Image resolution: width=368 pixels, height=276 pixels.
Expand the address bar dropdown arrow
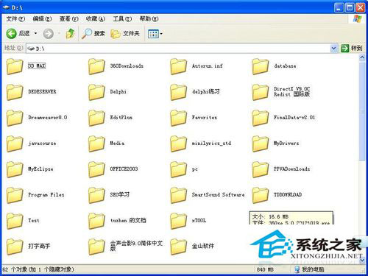coord(333,49)
